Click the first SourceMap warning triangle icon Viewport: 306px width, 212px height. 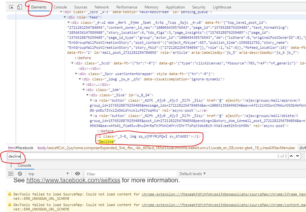click(x=10, y=194)
